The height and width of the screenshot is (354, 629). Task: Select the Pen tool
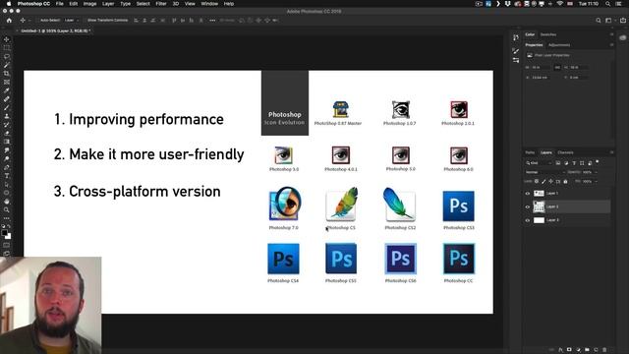pyautogui.click(x=7, y=167)
